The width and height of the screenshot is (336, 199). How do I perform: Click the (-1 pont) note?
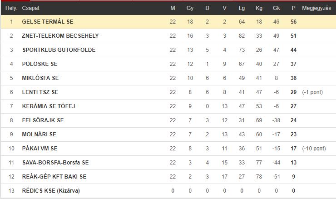click(x=312, y=92)
